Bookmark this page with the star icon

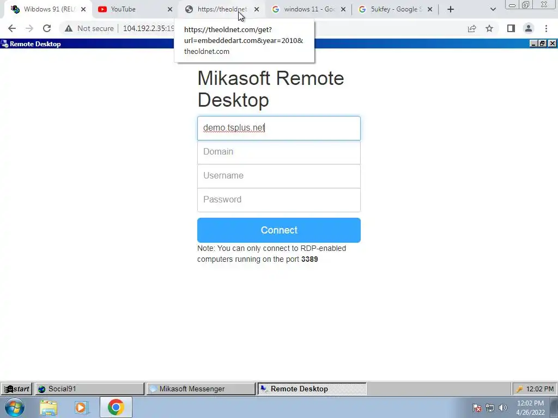[489, 28]
